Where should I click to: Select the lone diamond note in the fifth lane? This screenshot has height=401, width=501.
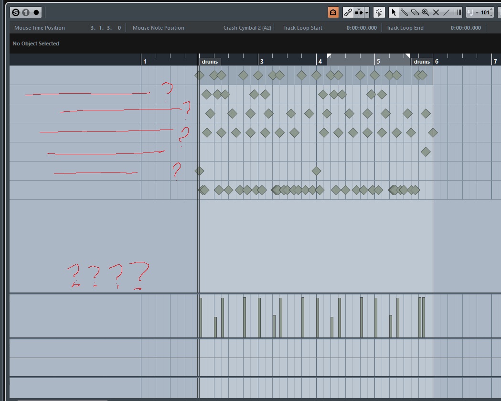(x=426, y=152)
